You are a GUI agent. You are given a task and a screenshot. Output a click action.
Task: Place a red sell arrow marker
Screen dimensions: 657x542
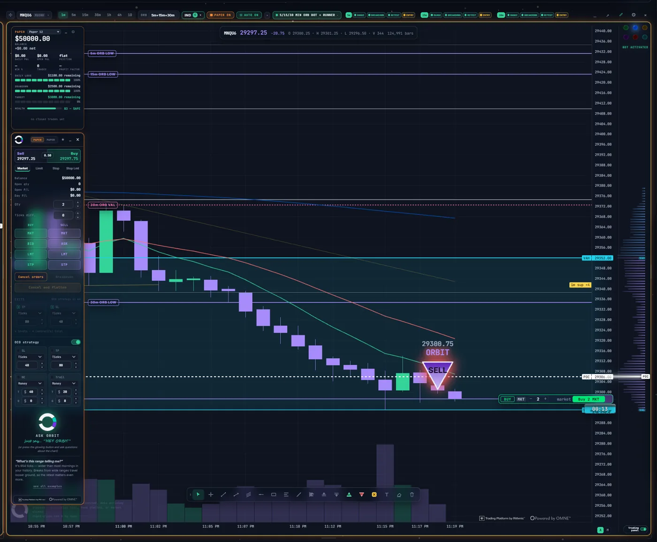pos(361,495)
